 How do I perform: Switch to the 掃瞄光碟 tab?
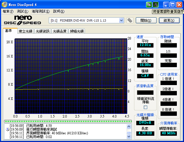[x=77, y=31]
